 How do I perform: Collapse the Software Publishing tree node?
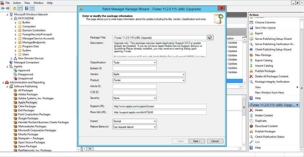click(7, 86)
